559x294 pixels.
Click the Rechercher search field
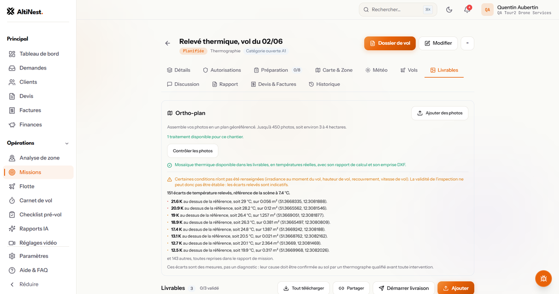(398, 10)
